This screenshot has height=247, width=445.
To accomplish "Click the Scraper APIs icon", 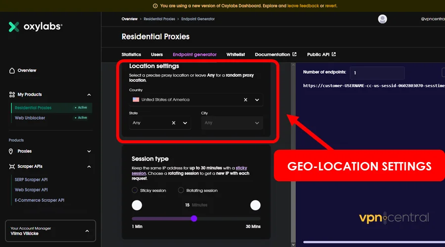I will click(12, 166).
